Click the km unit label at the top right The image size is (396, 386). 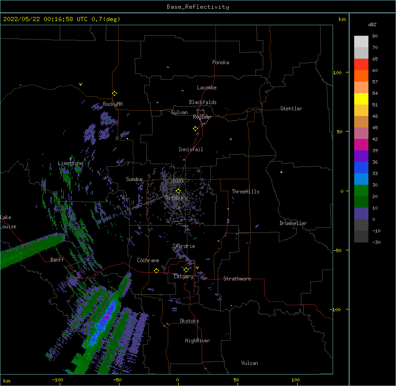(342, 19)
